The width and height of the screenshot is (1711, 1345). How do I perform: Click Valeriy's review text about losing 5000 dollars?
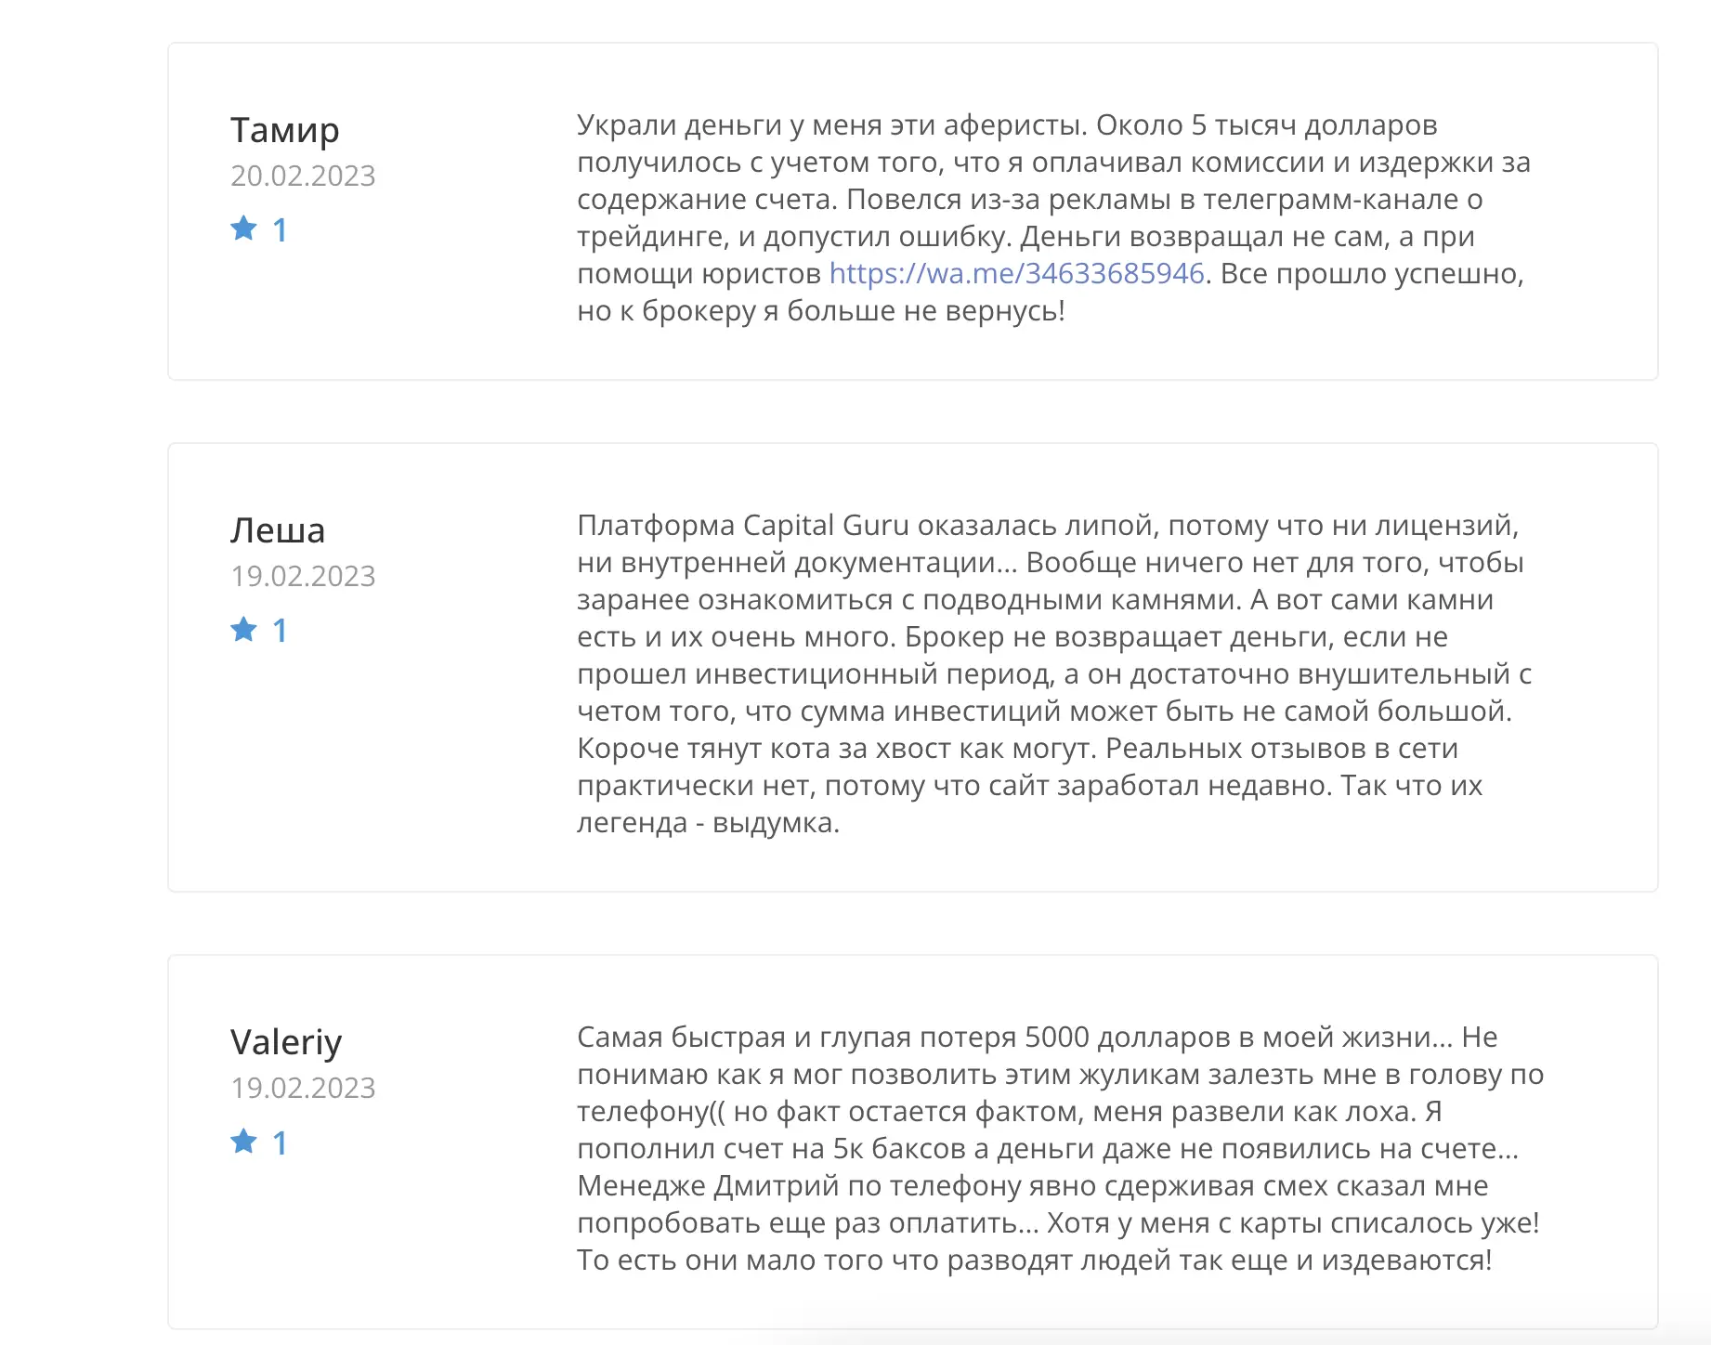(x=1060, y=1148)
